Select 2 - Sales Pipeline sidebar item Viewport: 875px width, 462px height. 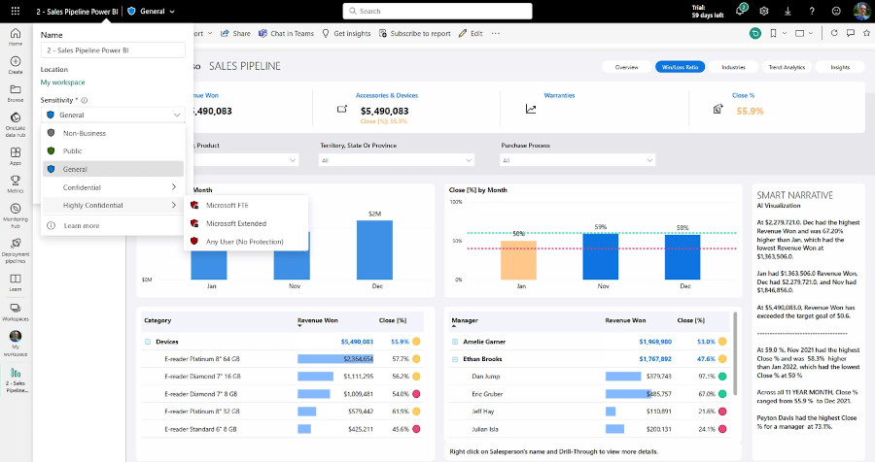coord(16,380)
